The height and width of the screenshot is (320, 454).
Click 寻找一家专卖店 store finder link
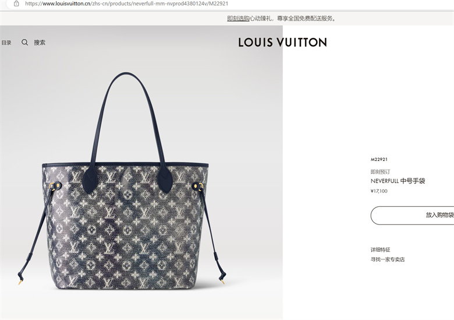[x=388, y=259]
